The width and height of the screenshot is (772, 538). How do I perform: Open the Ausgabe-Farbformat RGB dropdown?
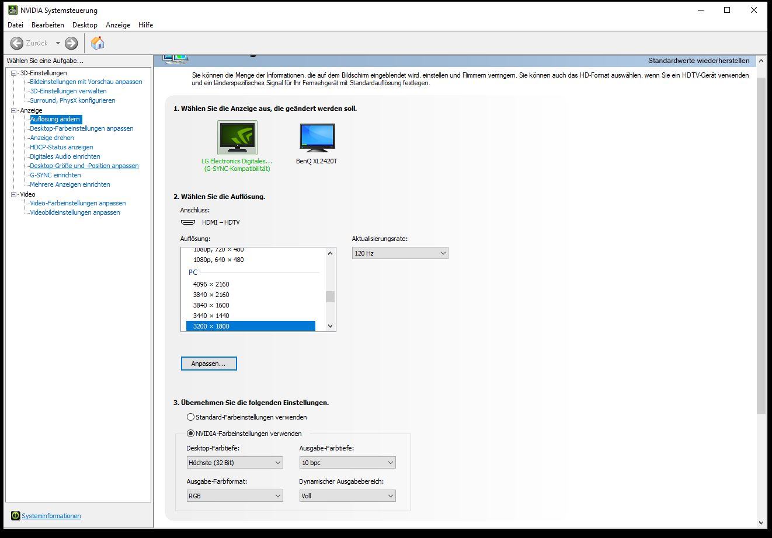pyautogui.click(x=235, y=496)
